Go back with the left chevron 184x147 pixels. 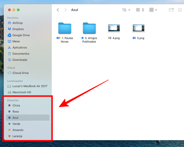(58, 10)
